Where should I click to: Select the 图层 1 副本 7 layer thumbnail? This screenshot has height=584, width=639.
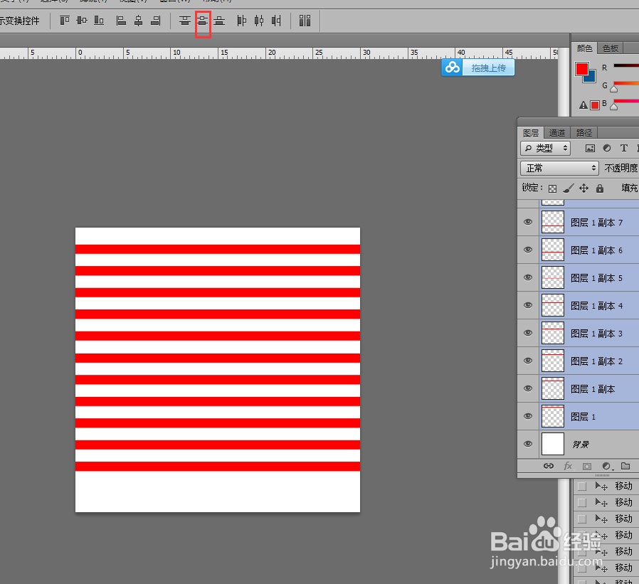click(553, 222)
